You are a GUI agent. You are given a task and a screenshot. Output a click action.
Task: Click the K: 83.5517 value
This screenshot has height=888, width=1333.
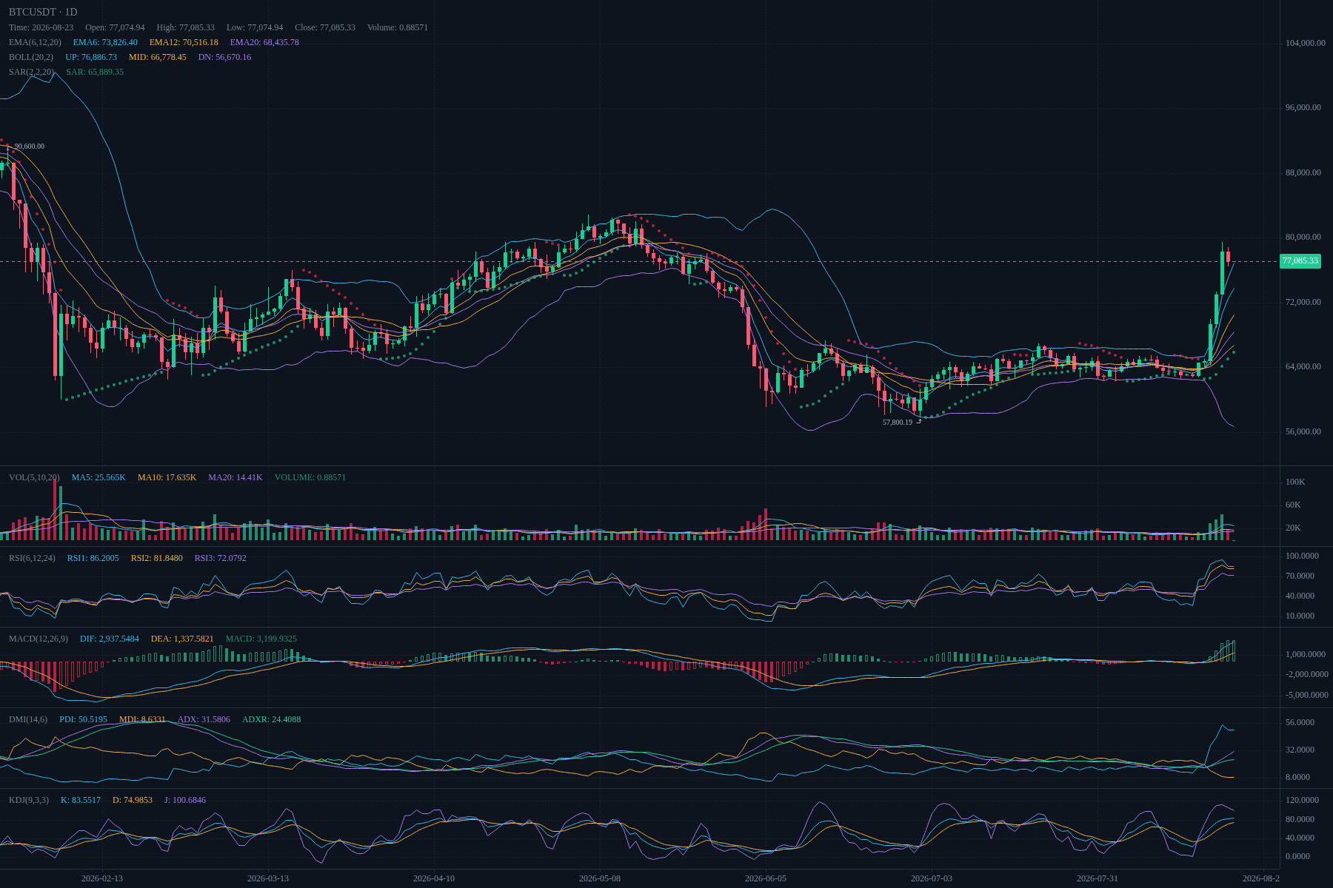click(81, 800)
